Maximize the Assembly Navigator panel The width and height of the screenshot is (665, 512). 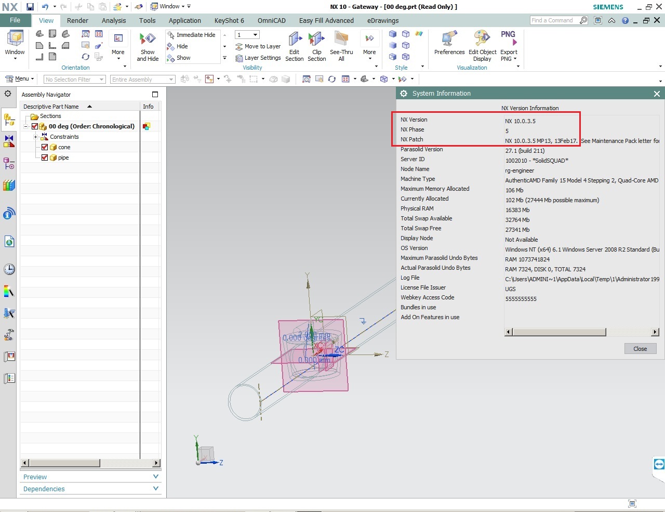(x=155, y=94)
